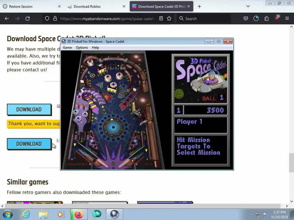Reload the page with the refresh icon
294x220 pixels.
28,19
